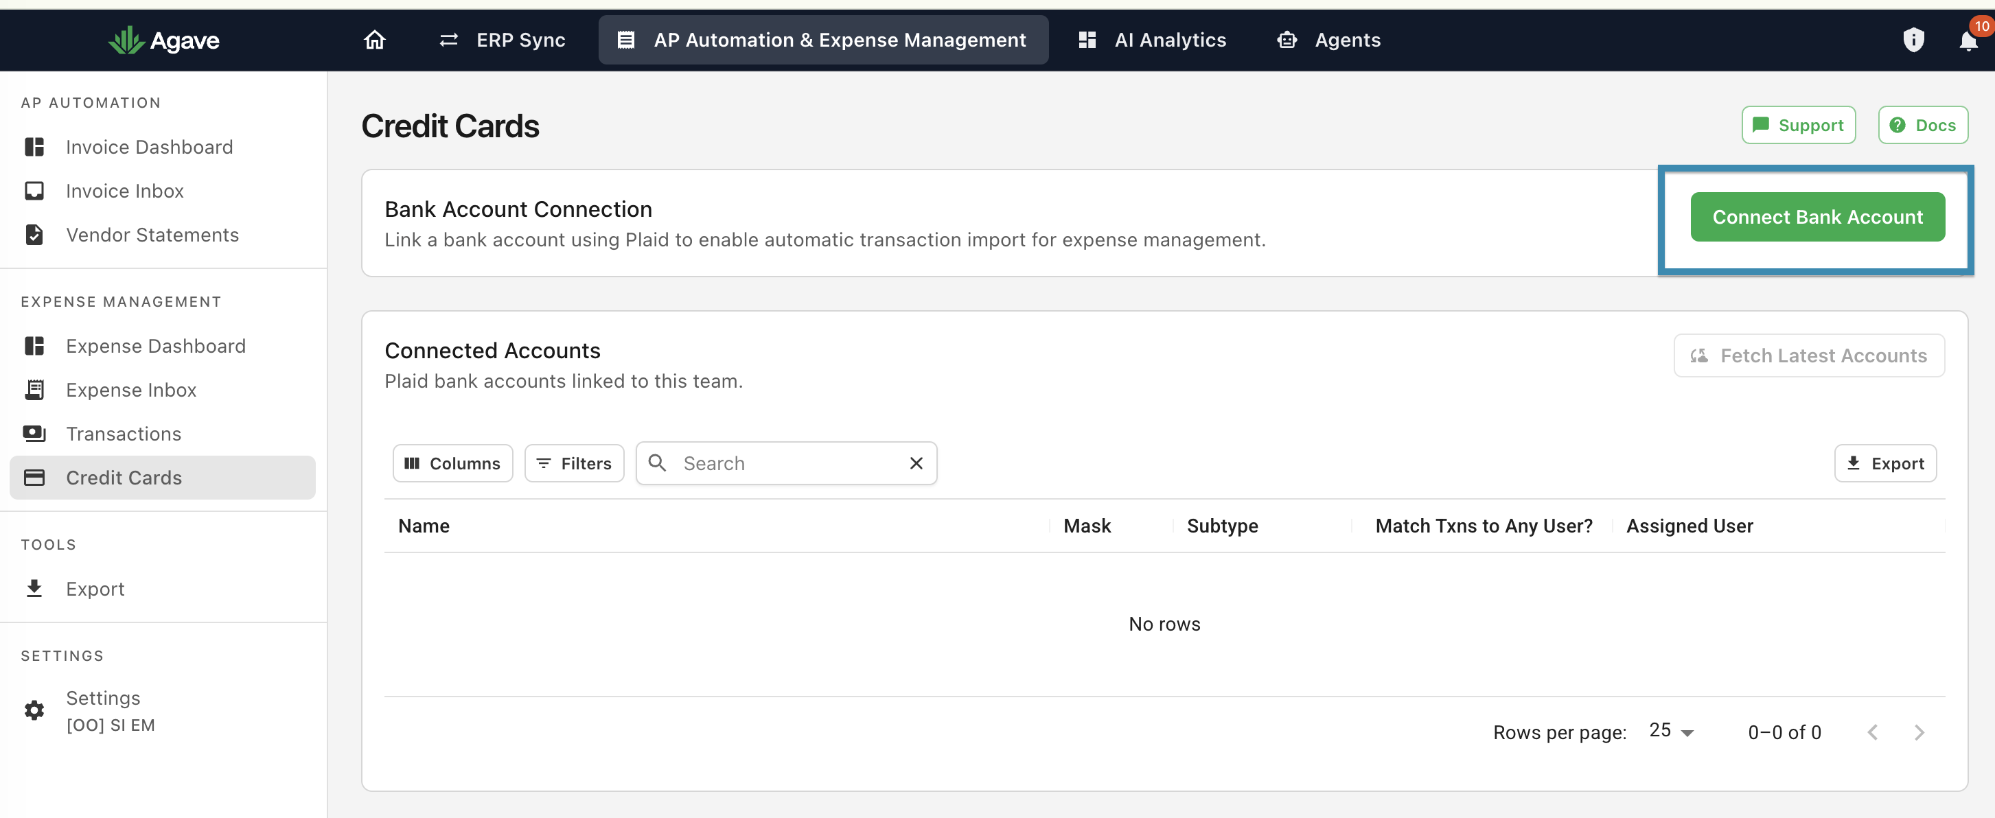Image resolution: width=1995 pixels, height=818 pixels.
Task: Sort by the Name column header
Action: pos(424,526)
